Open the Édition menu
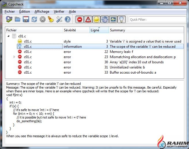Viewport: 189px width, 149px height. pos(24,12)
